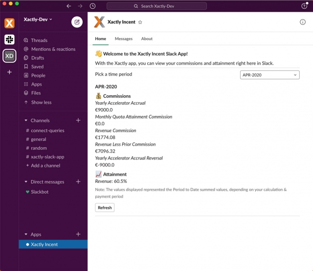The height and width of the screenshot is (271, 313).
Task: Click the Apps grid icon
Action: click(x=26, y=84)
